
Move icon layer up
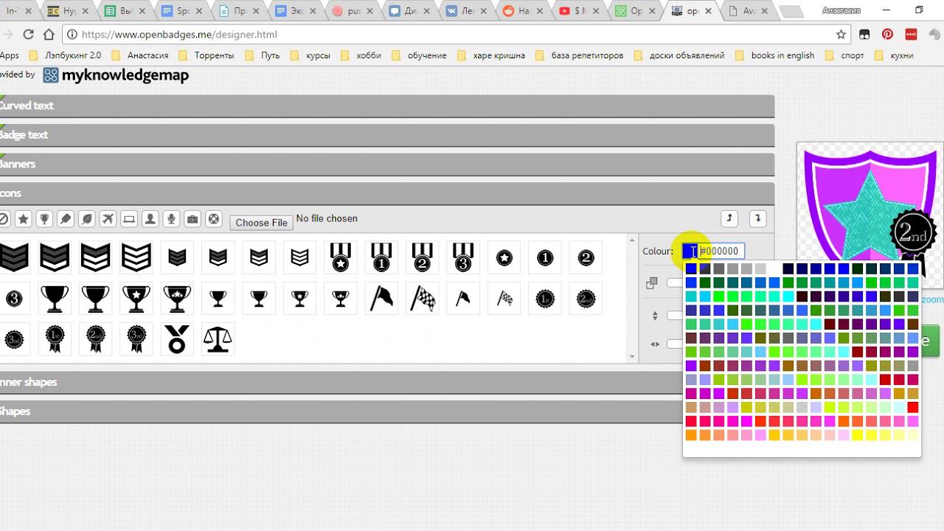click(x=729, y=218)
